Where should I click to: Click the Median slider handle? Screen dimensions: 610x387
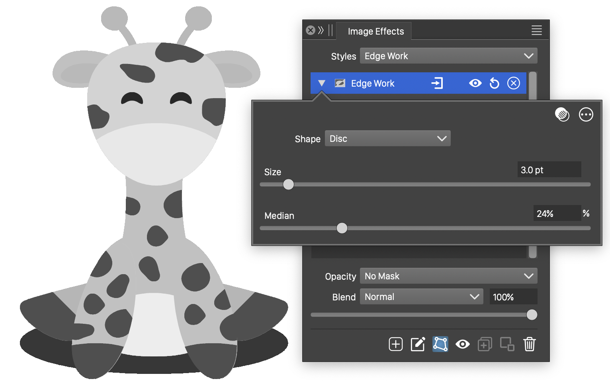(342, 228)
